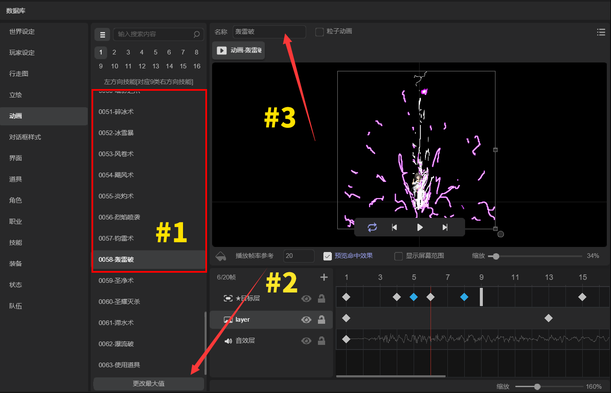Lock the 目标层 layer
This screenshot has width=611, height=393.
[x=321, y=298]
